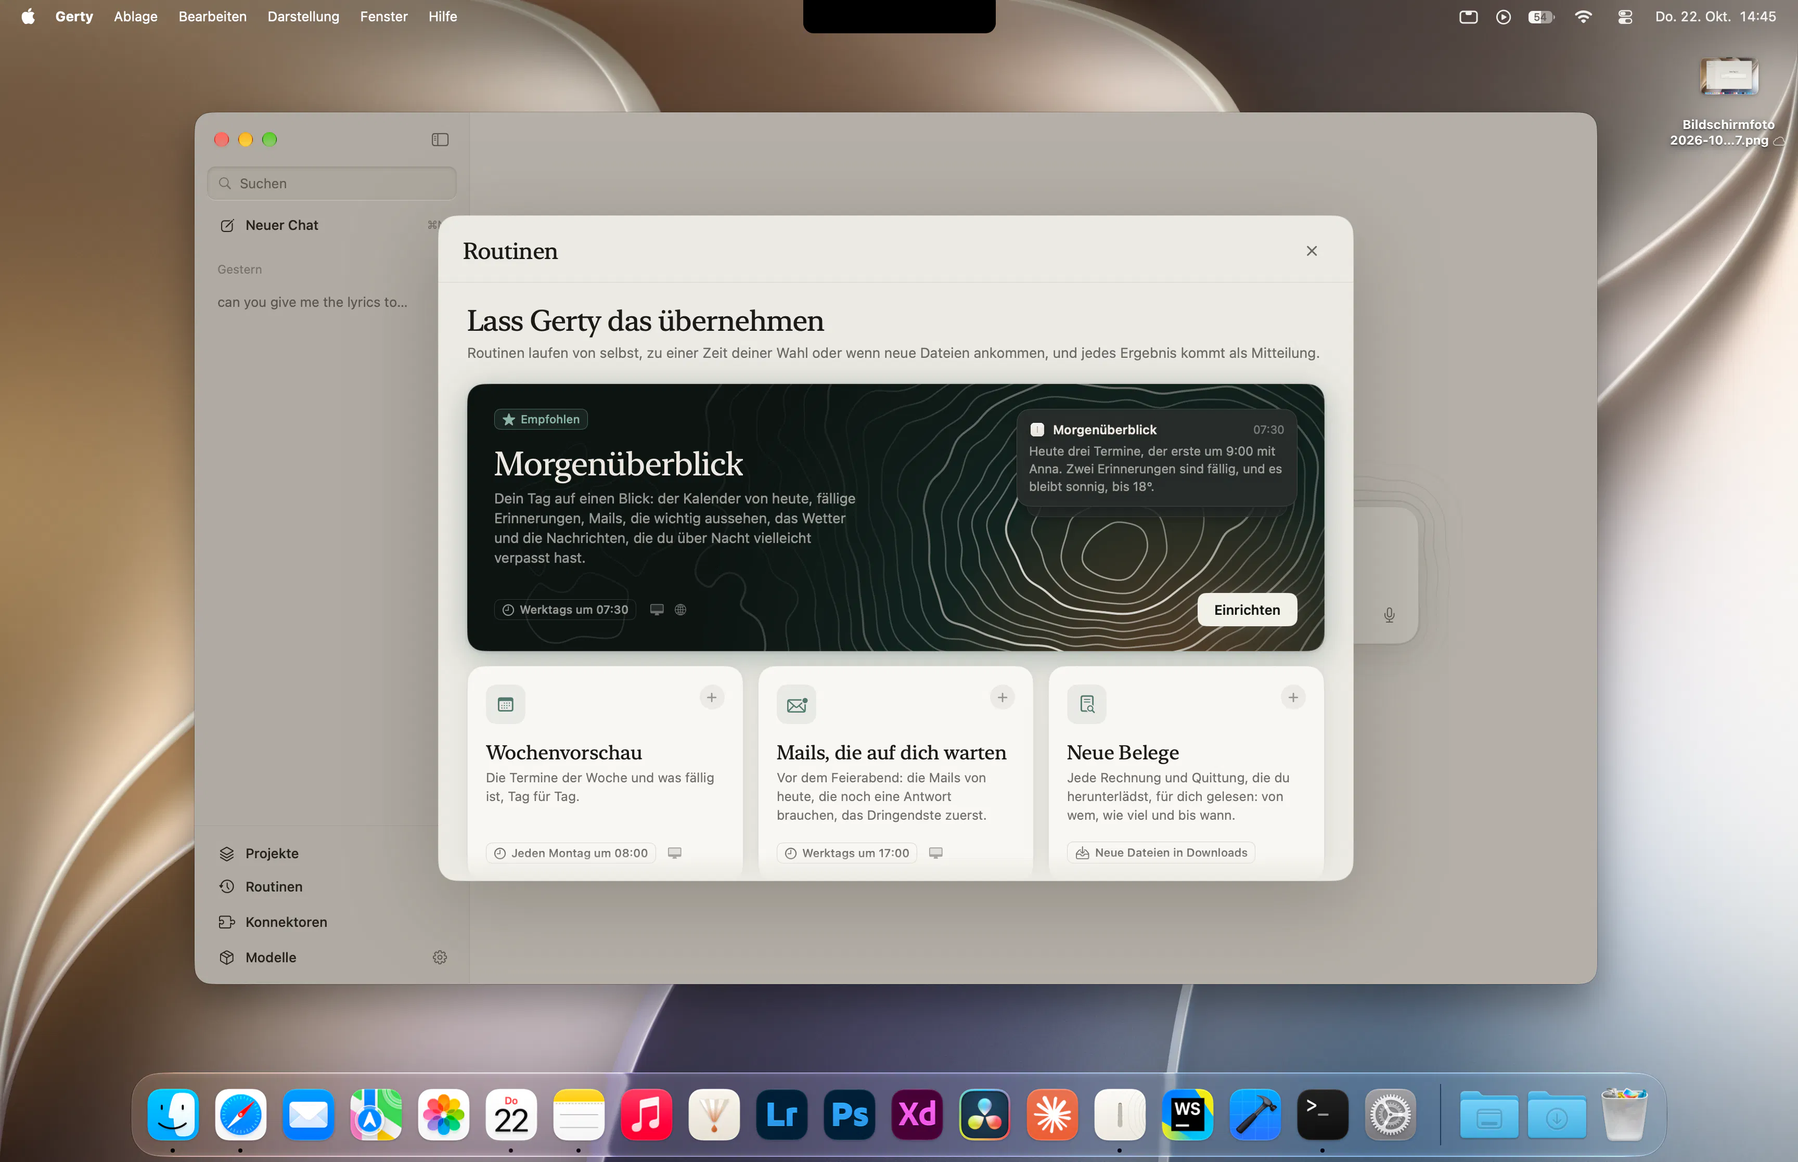The image size is (1798, 1162).
Task: Open Terminal from the Dock
Action: (1322, 1114)
